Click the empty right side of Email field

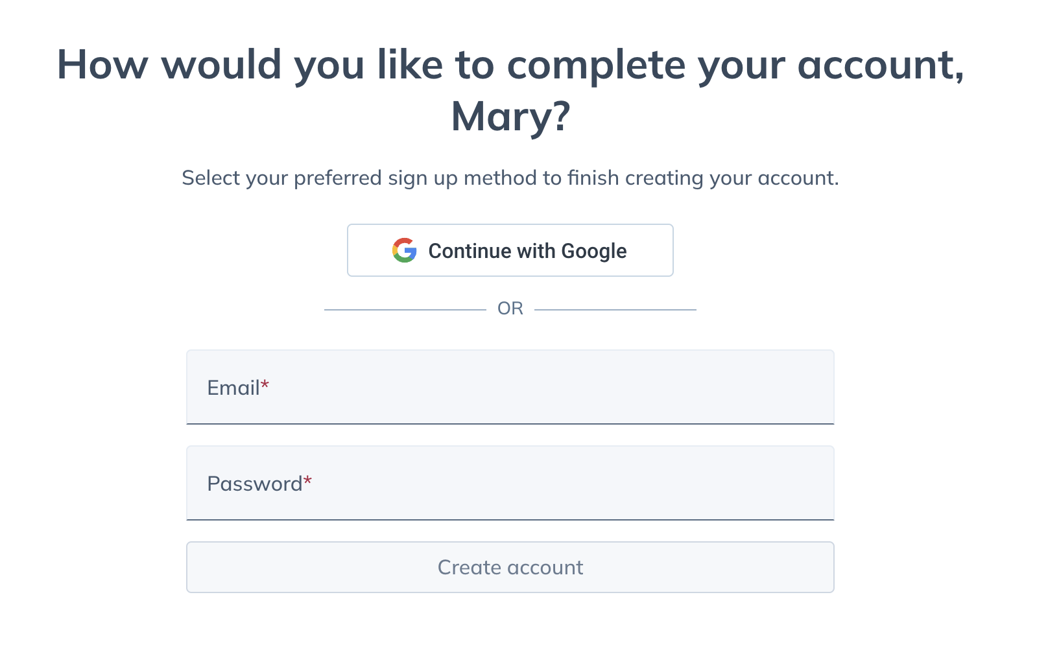pos(713,387)
